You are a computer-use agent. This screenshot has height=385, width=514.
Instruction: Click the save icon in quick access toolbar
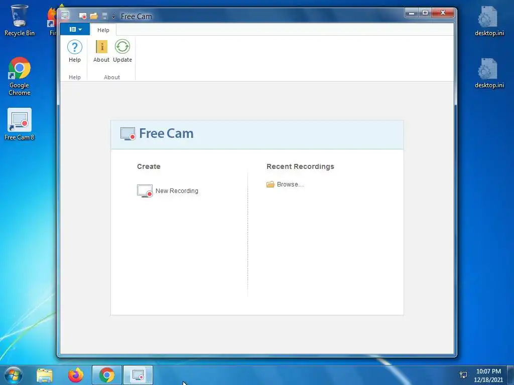(x=104, y=16)
